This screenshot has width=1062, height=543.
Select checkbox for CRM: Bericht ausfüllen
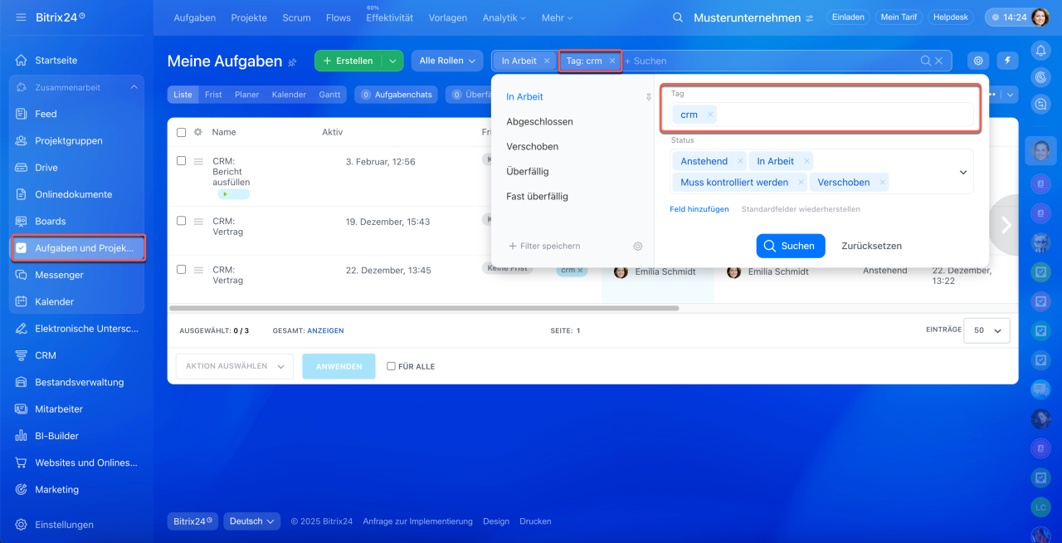[182, 161]
